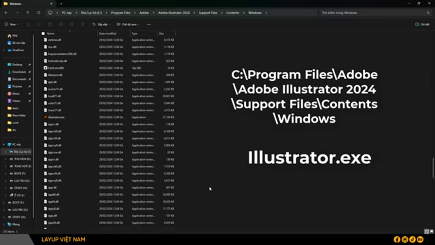The image size is (435, 245).
Task: Open a new tab with plus button
Action: pyautogui.click(x=61, y=3)
